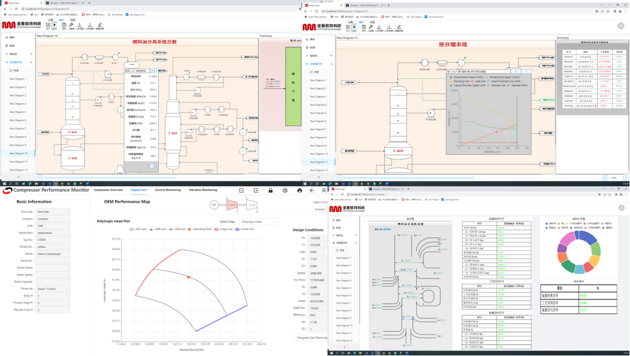This screenshot has height=356, width=630.
Task: Click the user profile icon in Compressor Monitor header
Action: (324, 190)
